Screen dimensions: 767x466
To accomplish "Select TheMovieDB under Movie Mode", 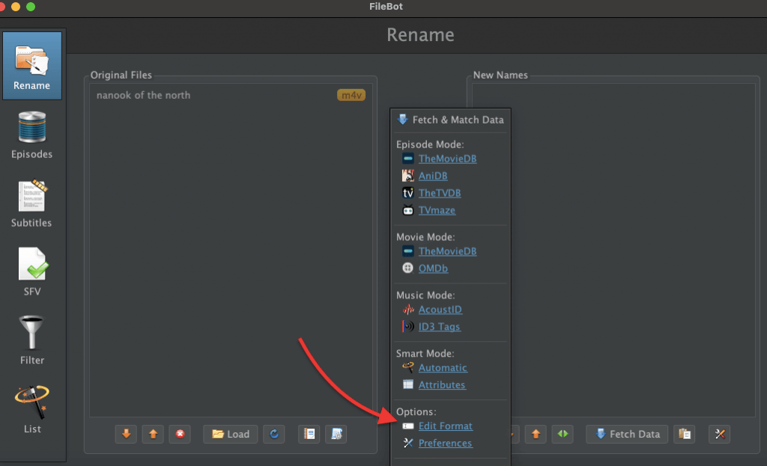I will click(447, 251).
